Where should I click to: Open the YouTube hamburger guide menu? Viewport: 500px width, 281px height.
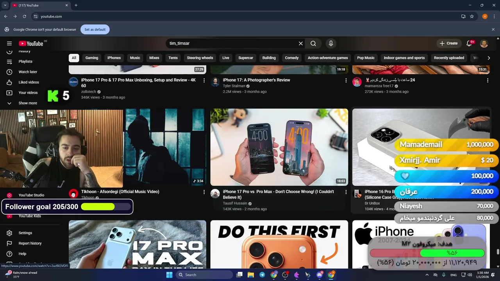[x=9, y=43]
